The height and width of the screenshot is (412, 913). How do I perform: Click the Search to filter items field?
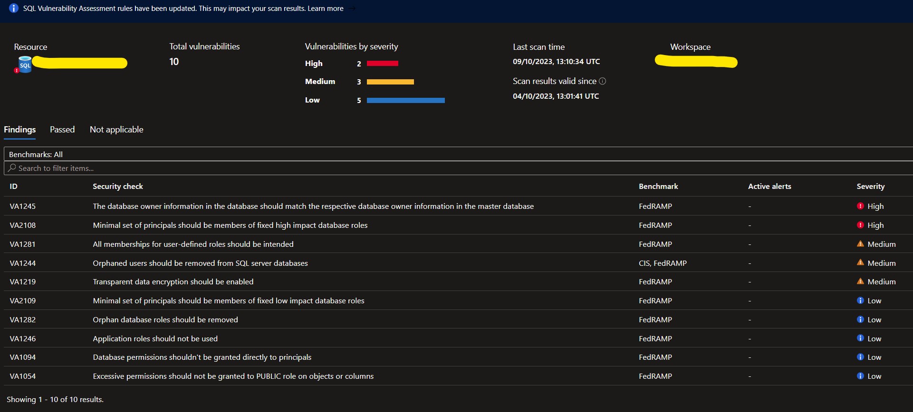pyautogui.click(x=458, y=168)
